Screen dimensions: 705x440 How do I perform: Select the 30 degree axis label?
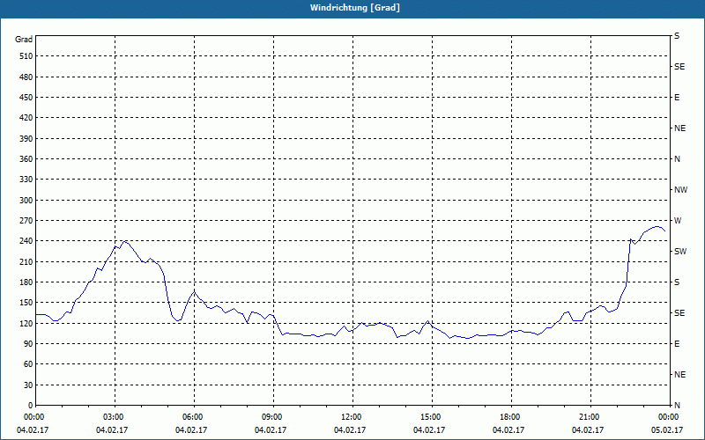coord(28,385)
